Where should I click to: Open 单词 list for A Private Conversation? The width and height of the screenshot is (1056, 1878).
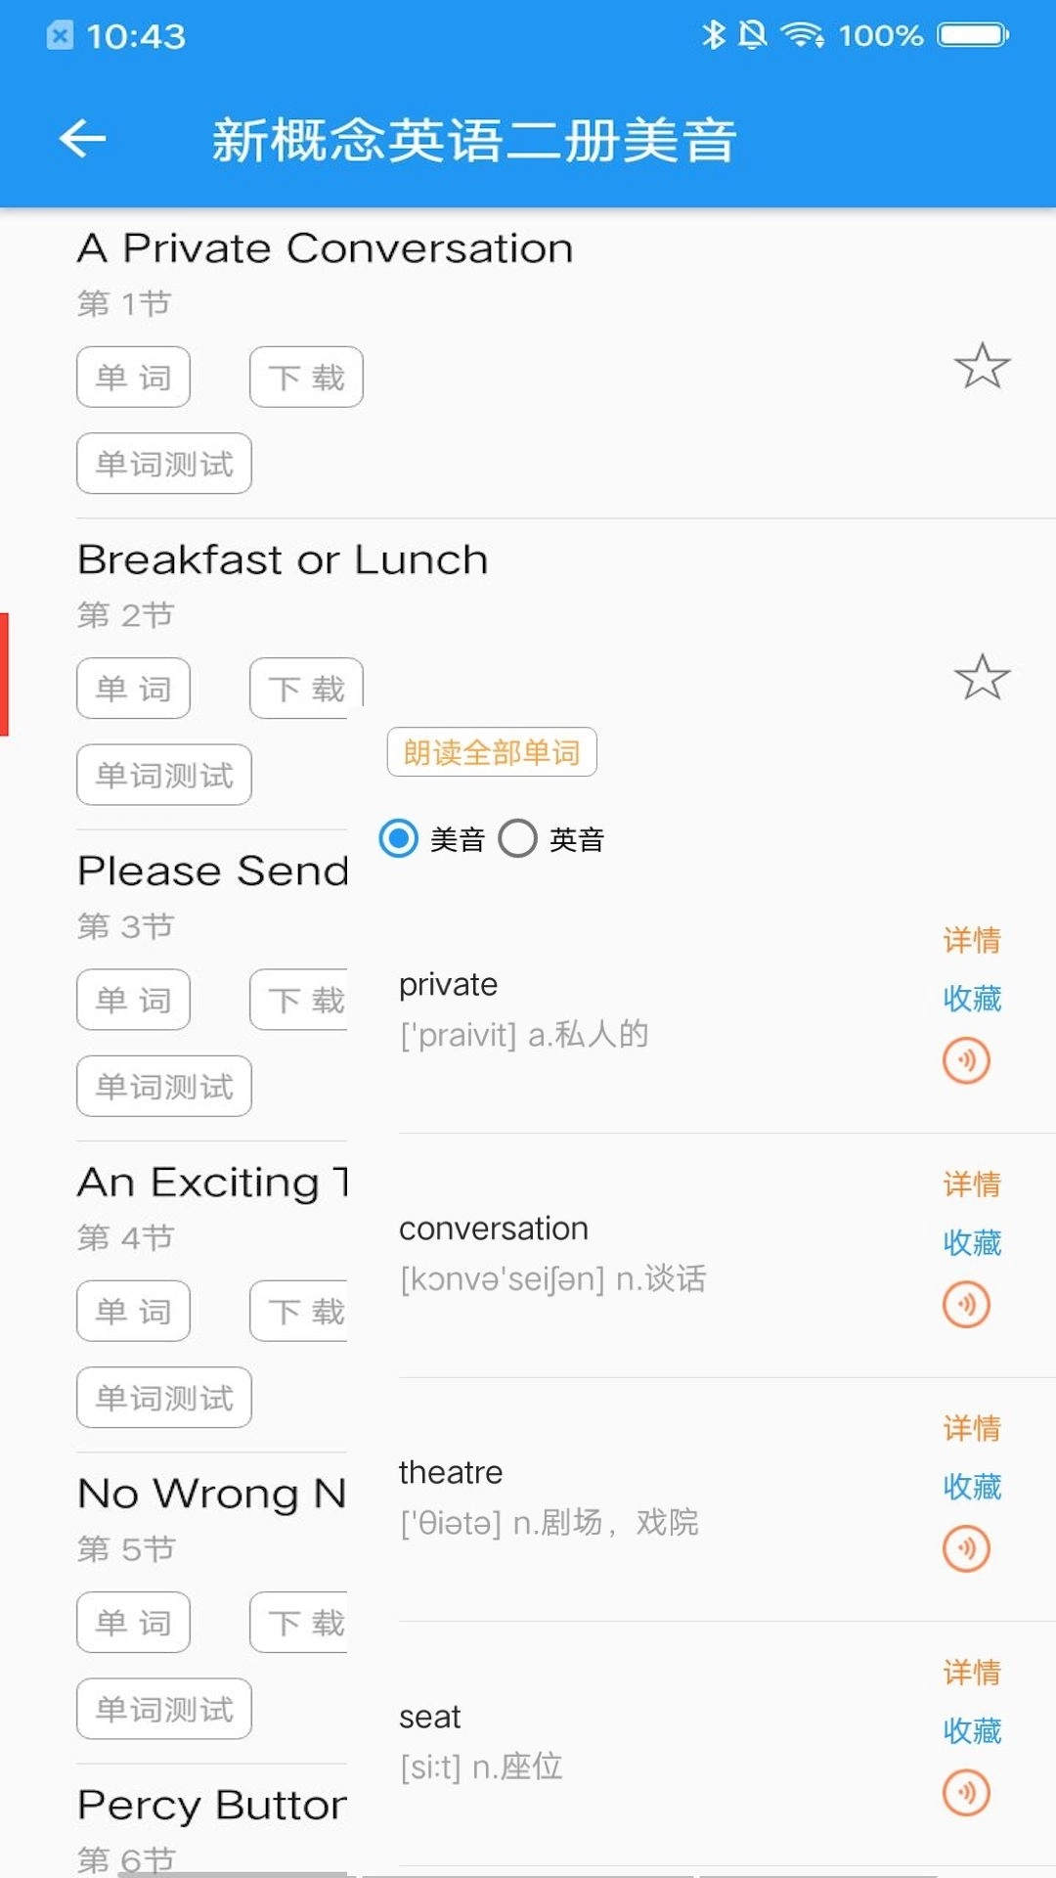click(134, 378)
